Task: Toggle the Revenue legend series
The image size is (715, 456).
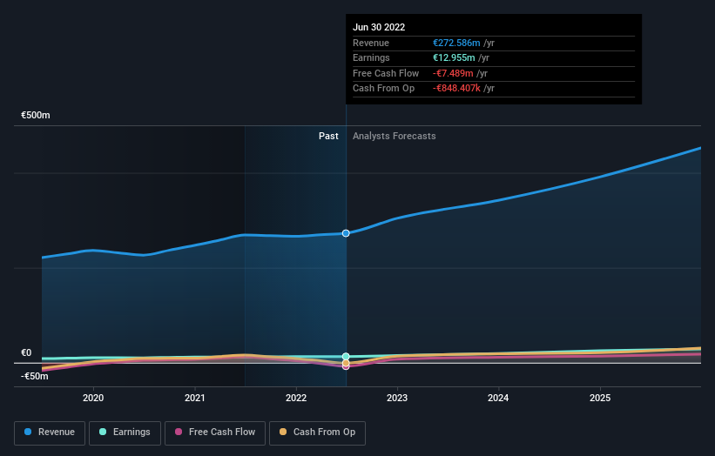Action: (x=50, y=433)
